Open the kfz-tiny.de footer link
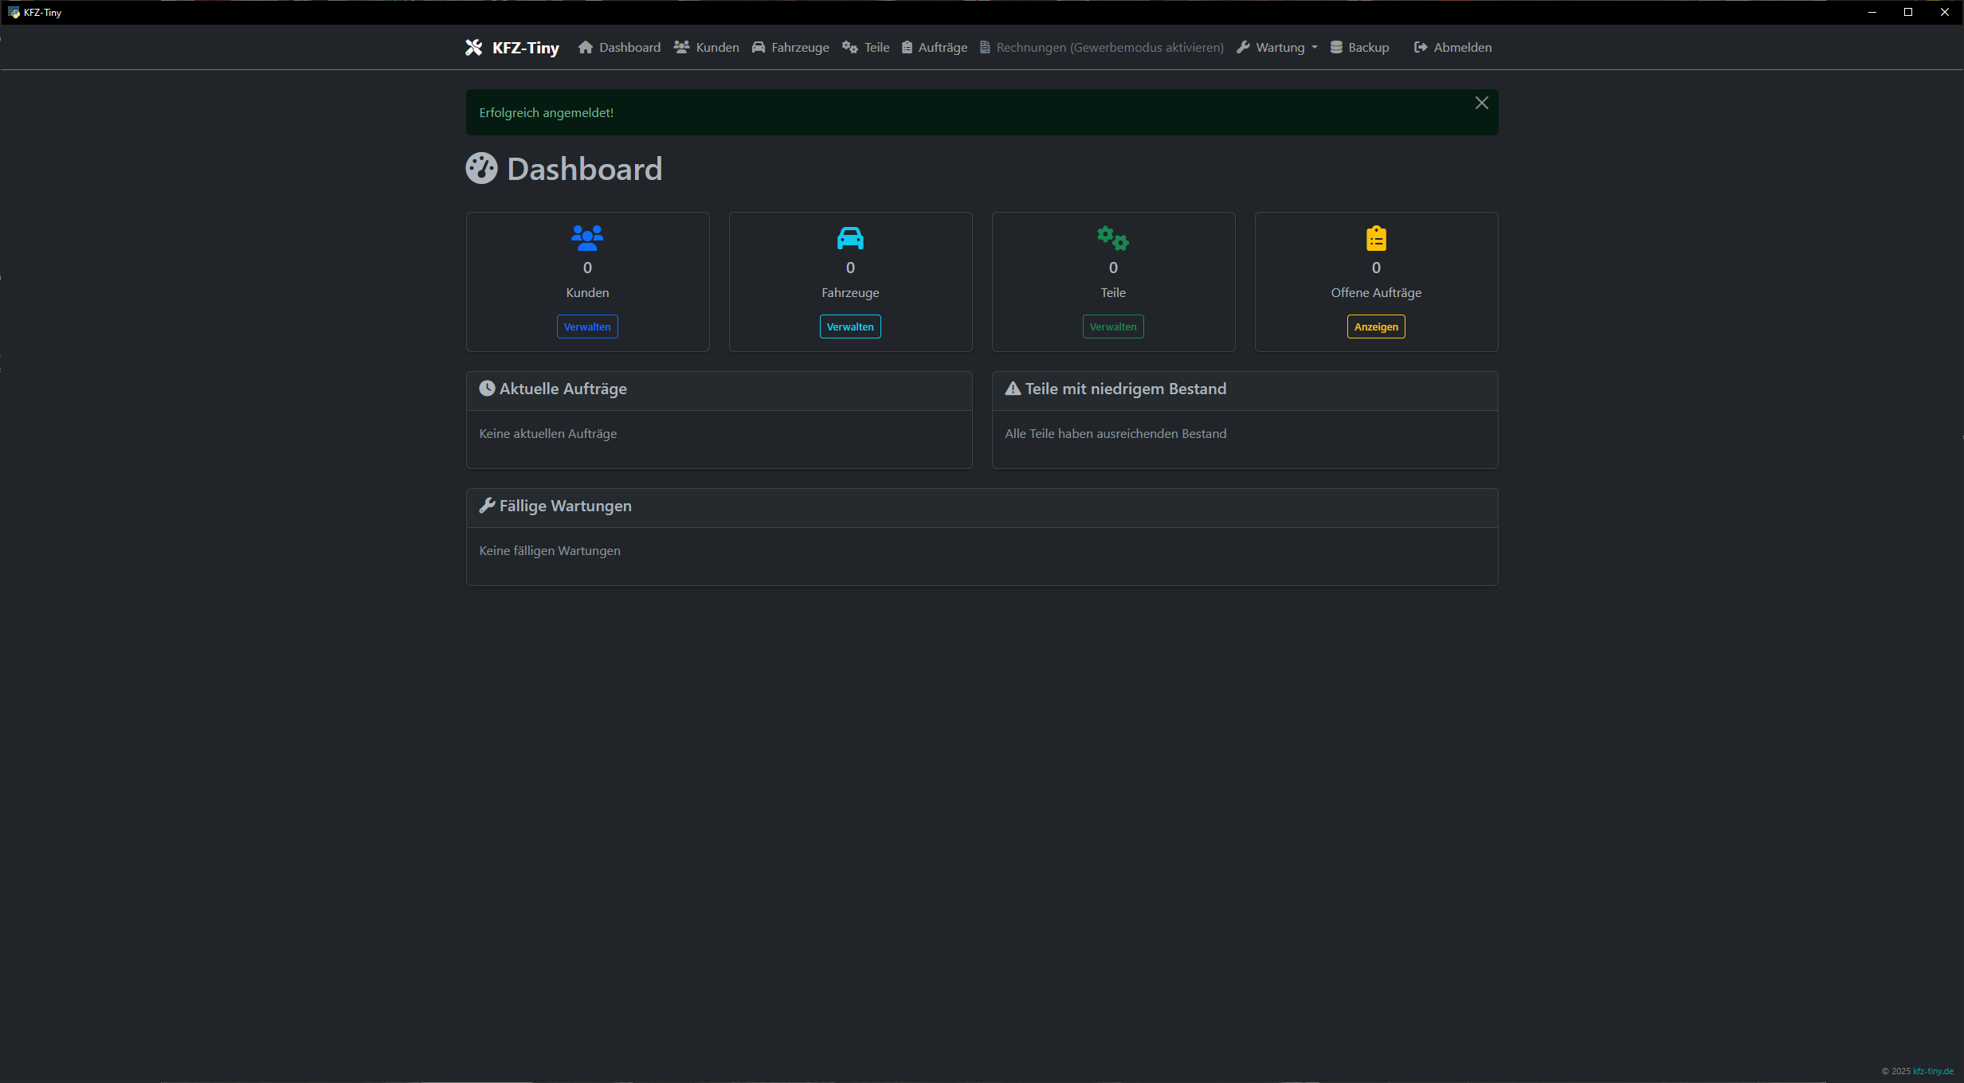The width and height of the screenshot is (1964, 1083). 1933,1071
